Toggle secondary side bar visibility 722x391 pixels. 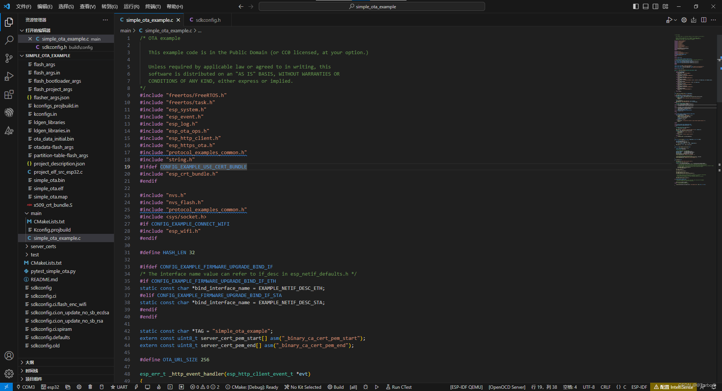(x=655, y=6)
